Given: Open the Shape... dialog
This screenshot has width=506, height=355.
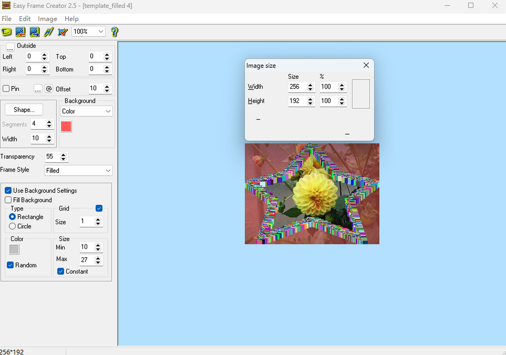Looking at the screenshot, I should 24,110.
